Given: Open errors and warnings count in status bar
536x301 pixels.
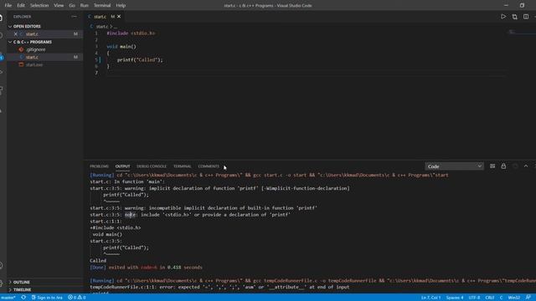Looking at the screenshot, I should [76, 298].
